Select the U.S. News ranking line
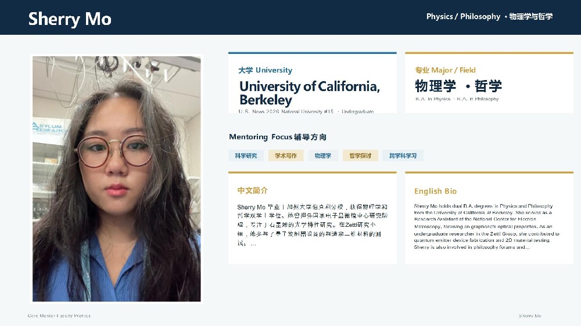This screenshot has height=326, width=581. (306, 111)
